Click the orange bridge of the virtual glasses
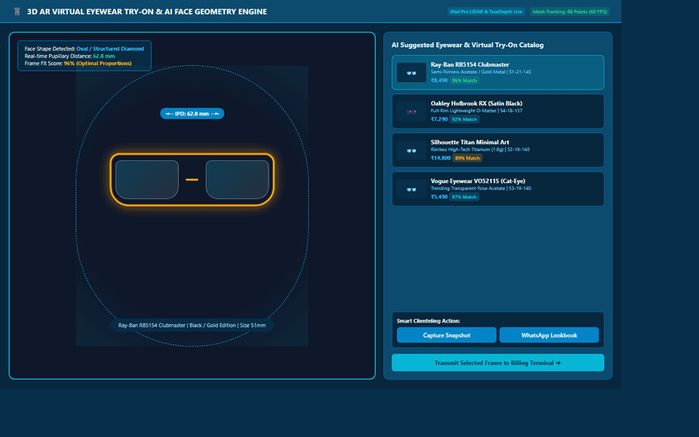 pyautogui.click(x=192, y=180)
